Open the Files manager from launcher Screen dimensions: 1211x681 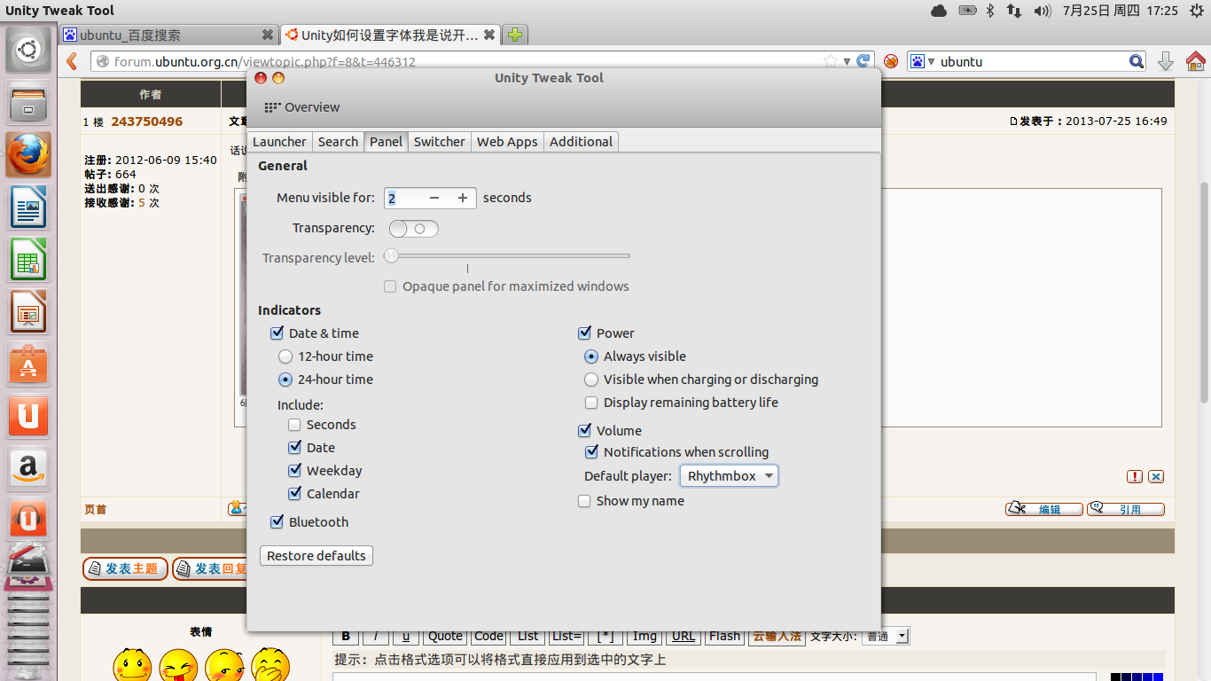28,102
